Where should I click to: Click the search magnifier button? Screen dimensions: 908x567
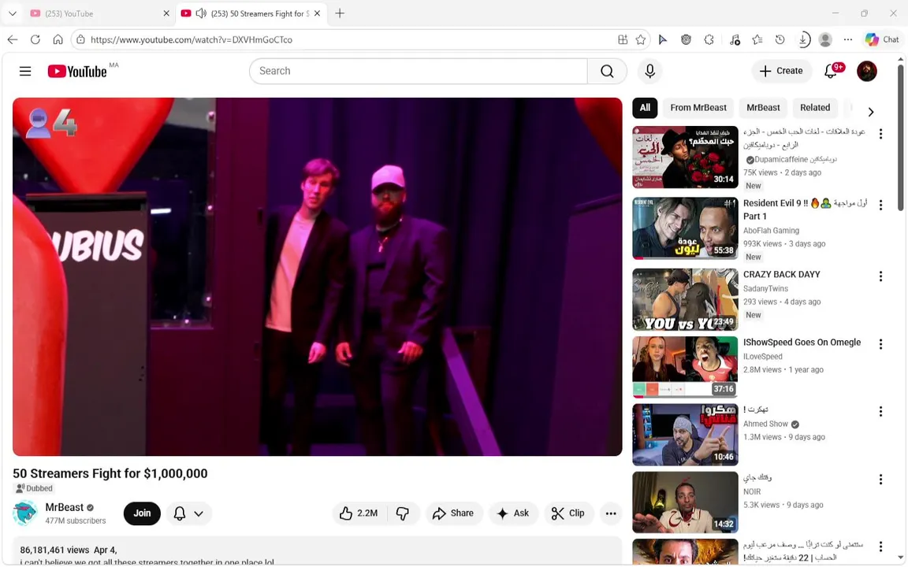point(607,71)
